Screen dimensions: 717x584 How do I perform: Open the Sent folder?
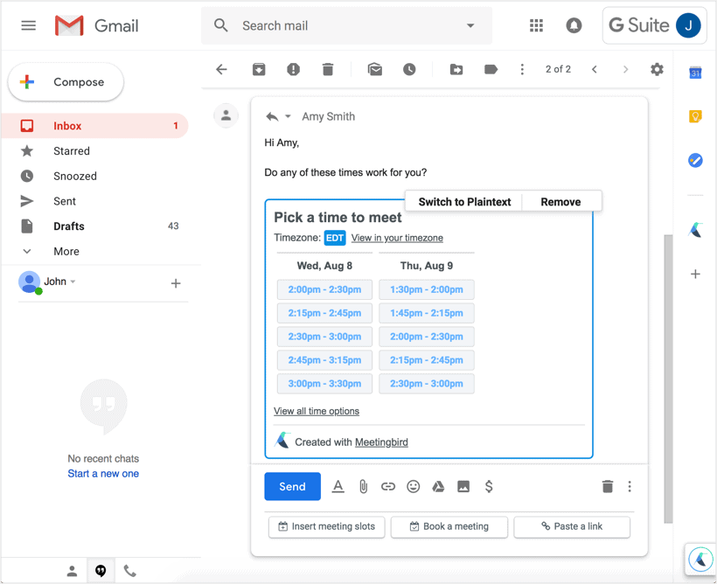click(x=95, y=201)
